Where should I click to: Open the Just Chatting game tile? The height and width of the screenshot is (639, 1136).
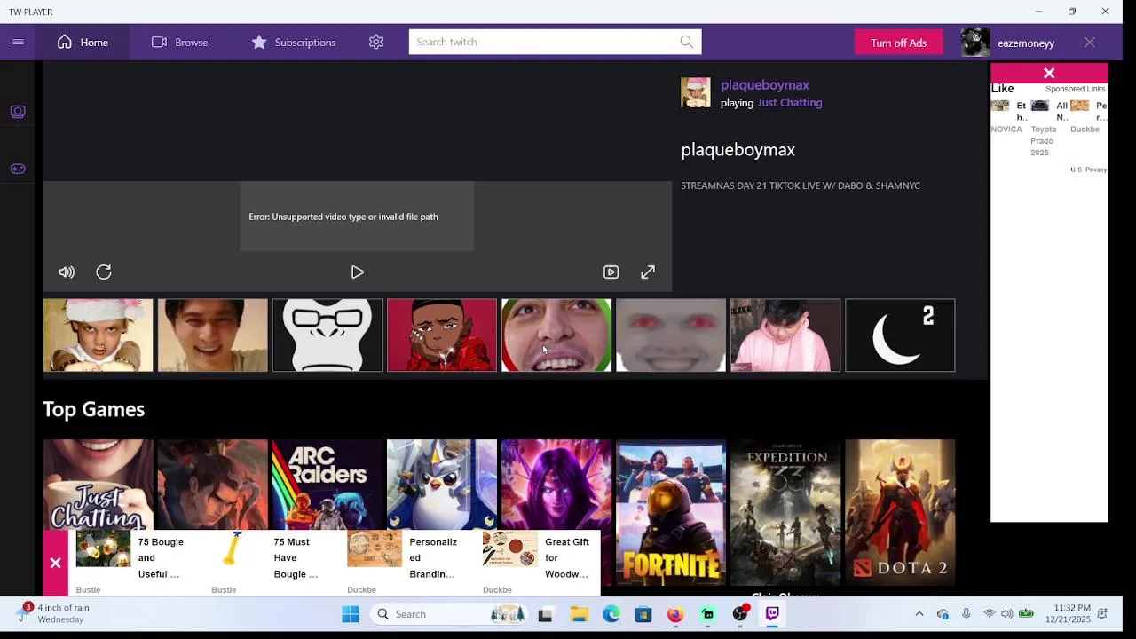(98, 484)
